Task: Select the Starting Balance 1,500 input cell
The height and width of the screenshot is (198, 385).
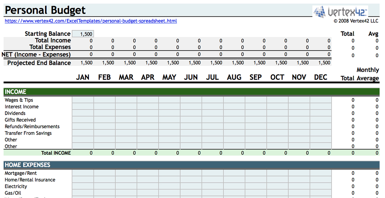Action: [83, 34]
